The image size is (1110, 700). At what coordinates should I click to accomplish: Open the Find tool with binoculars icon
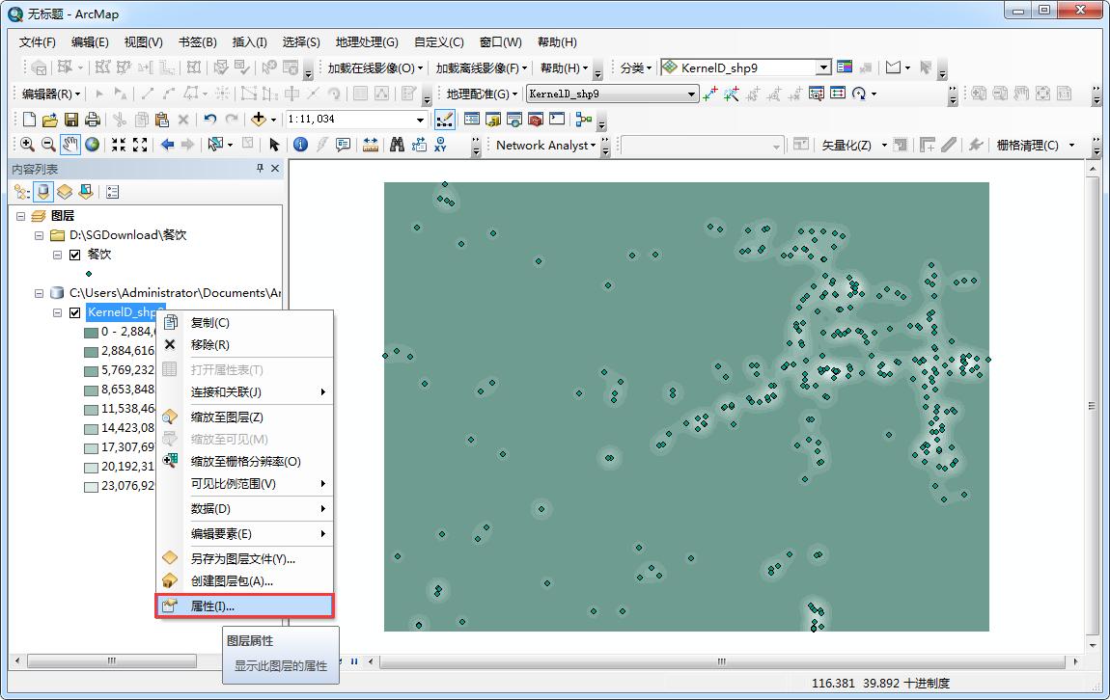point(395,145)
